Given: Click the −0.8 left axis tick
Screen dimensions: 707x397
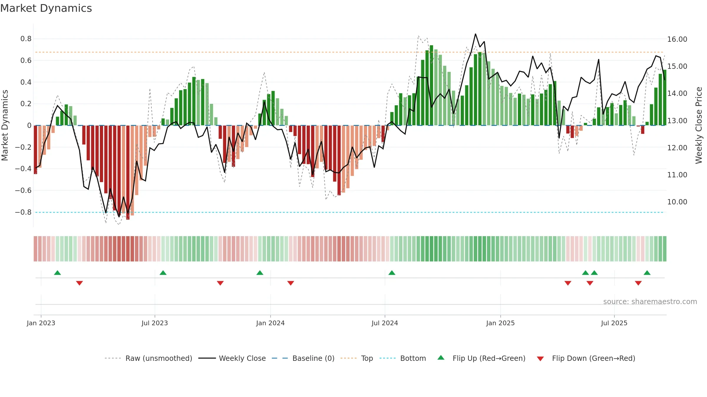Looking at the screenshot, I should pos(23,212).
